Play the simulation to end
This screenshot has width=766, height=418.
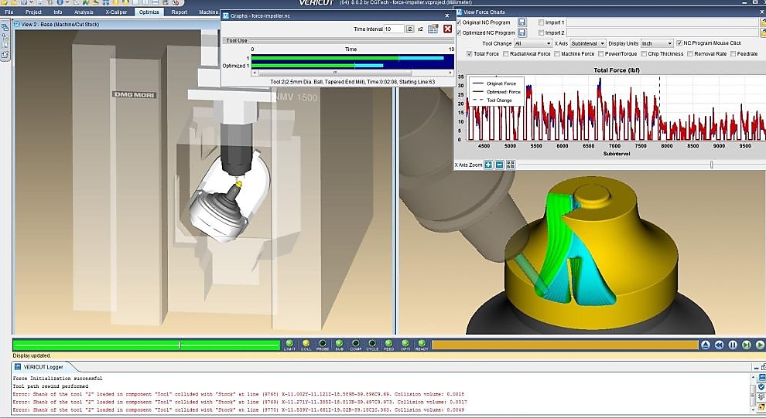coord(760,345)
